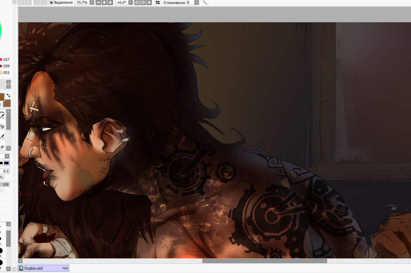
Task: Click the brush size field showing 6.0
Action: coord(5,171)
